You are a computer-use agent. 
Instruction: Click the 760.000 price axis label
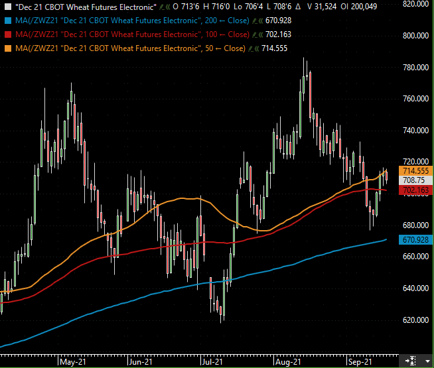[x=415, y=99]
